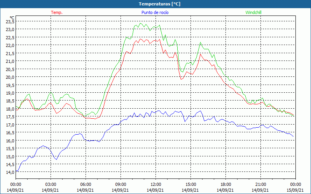Viewport: 311px width, 194px height.
Task: Click the 23,0 y-axis value
Action: pos(10,29)
